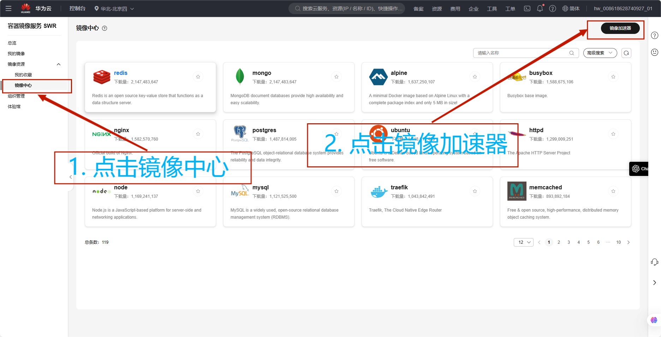Refresh the image list
This screenshot has height=337, width=661.
coord(626,53)
